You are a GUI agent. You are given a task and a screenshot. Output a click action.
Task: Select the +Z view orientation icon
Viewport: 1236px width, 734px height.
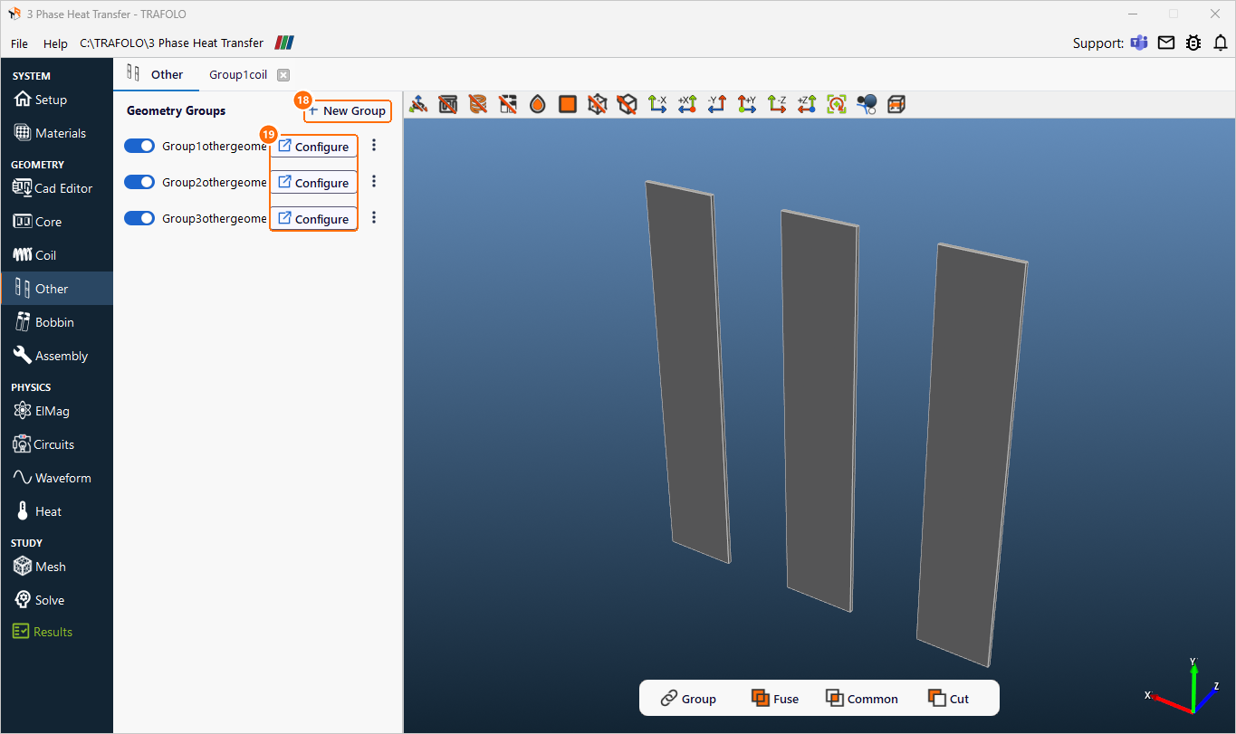pos(807,104)
